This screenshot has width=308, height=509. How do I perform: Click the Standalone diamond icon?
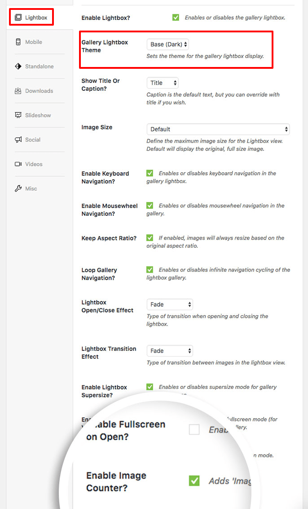click(x=18, y=66)
